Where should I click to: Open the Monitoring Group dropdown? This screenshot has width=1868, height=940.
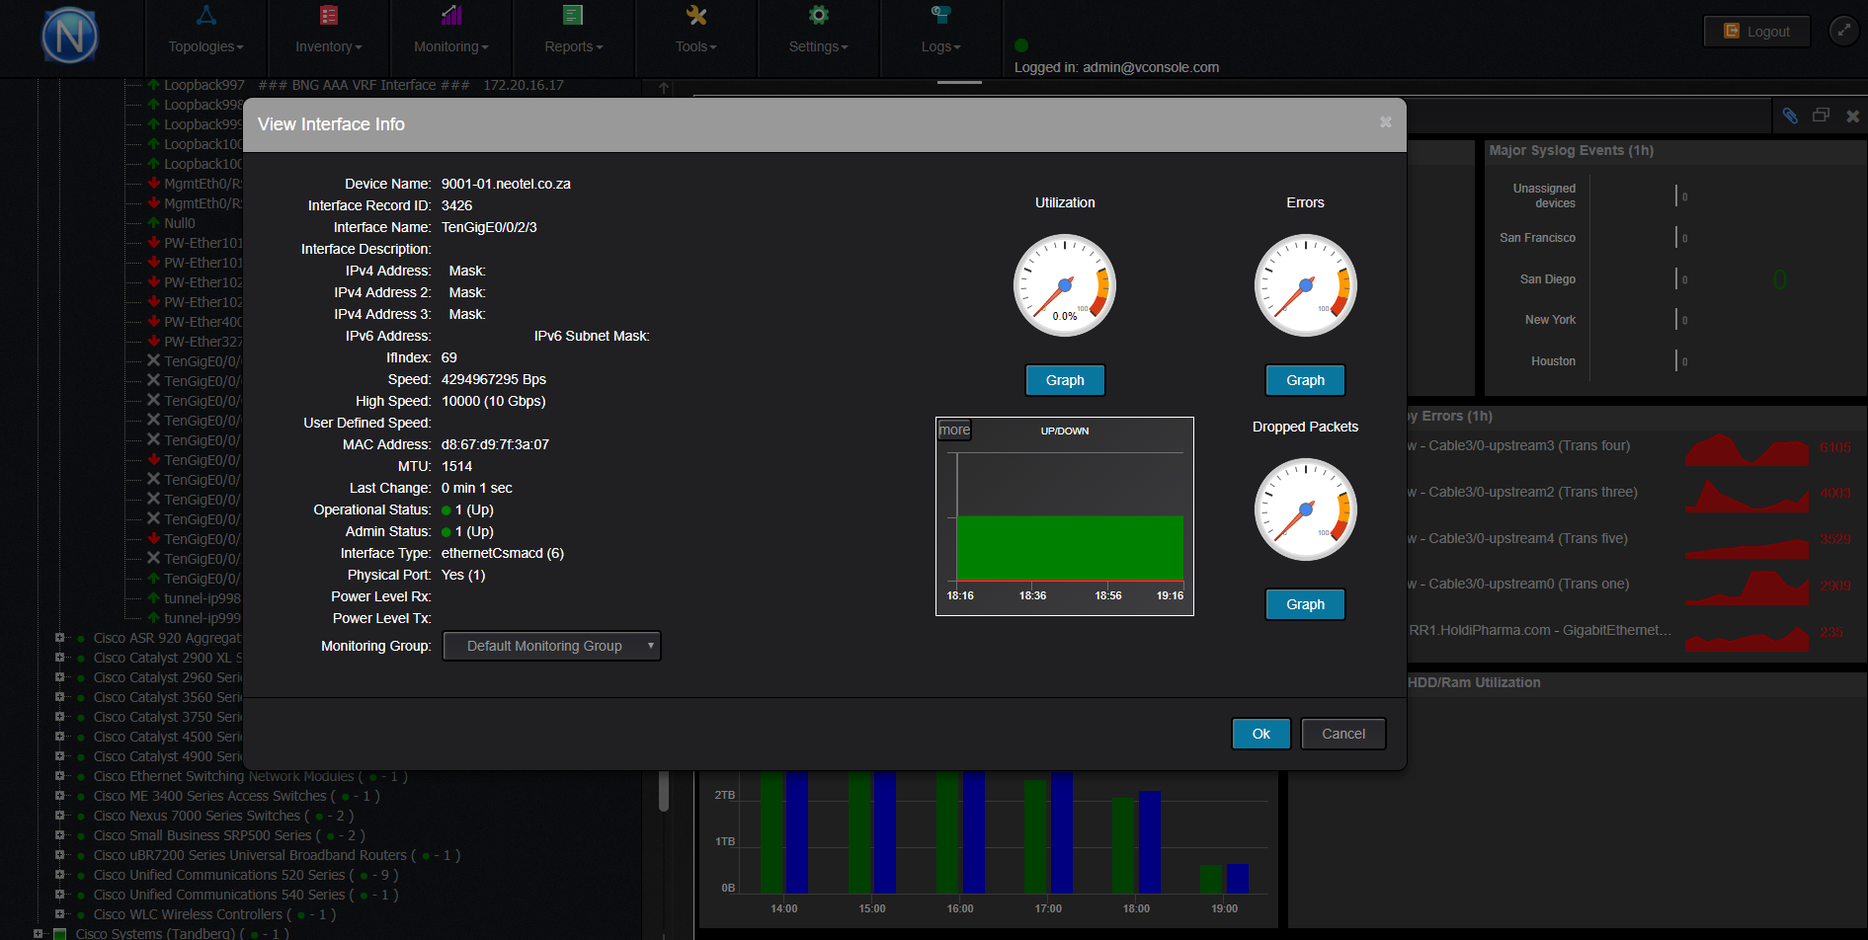pyautogui.click(x=551, y=646)
